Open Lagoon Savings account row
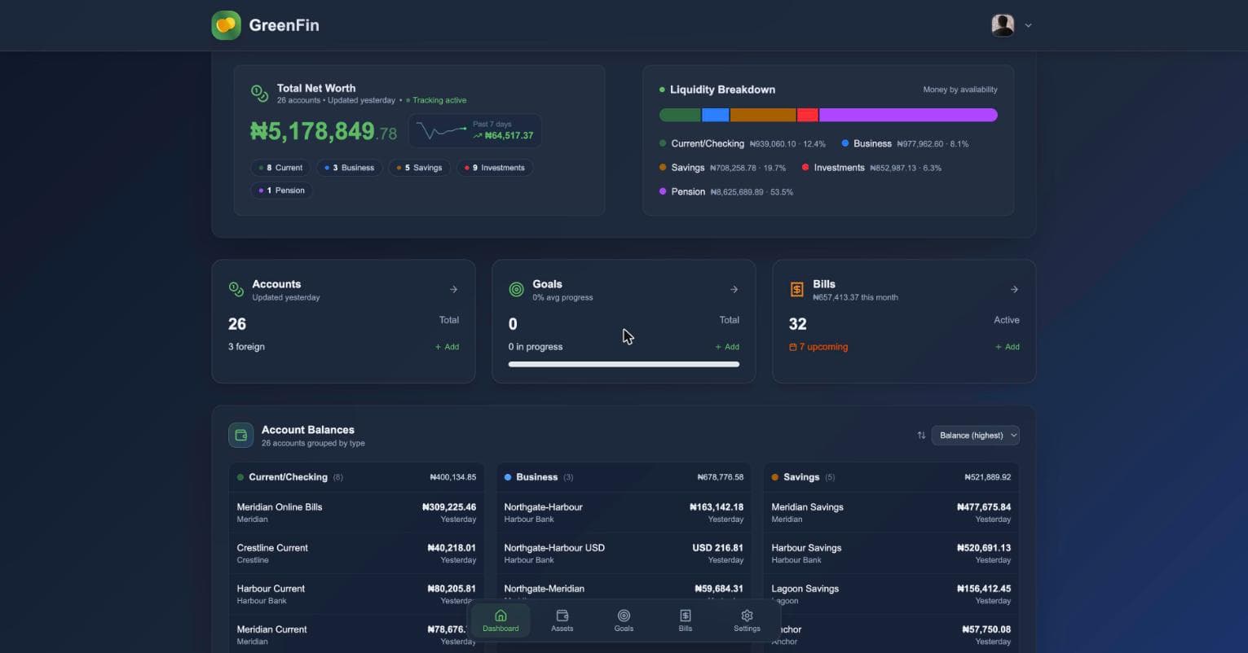This screenshot has width=1248, height=653. pos(891,594)
